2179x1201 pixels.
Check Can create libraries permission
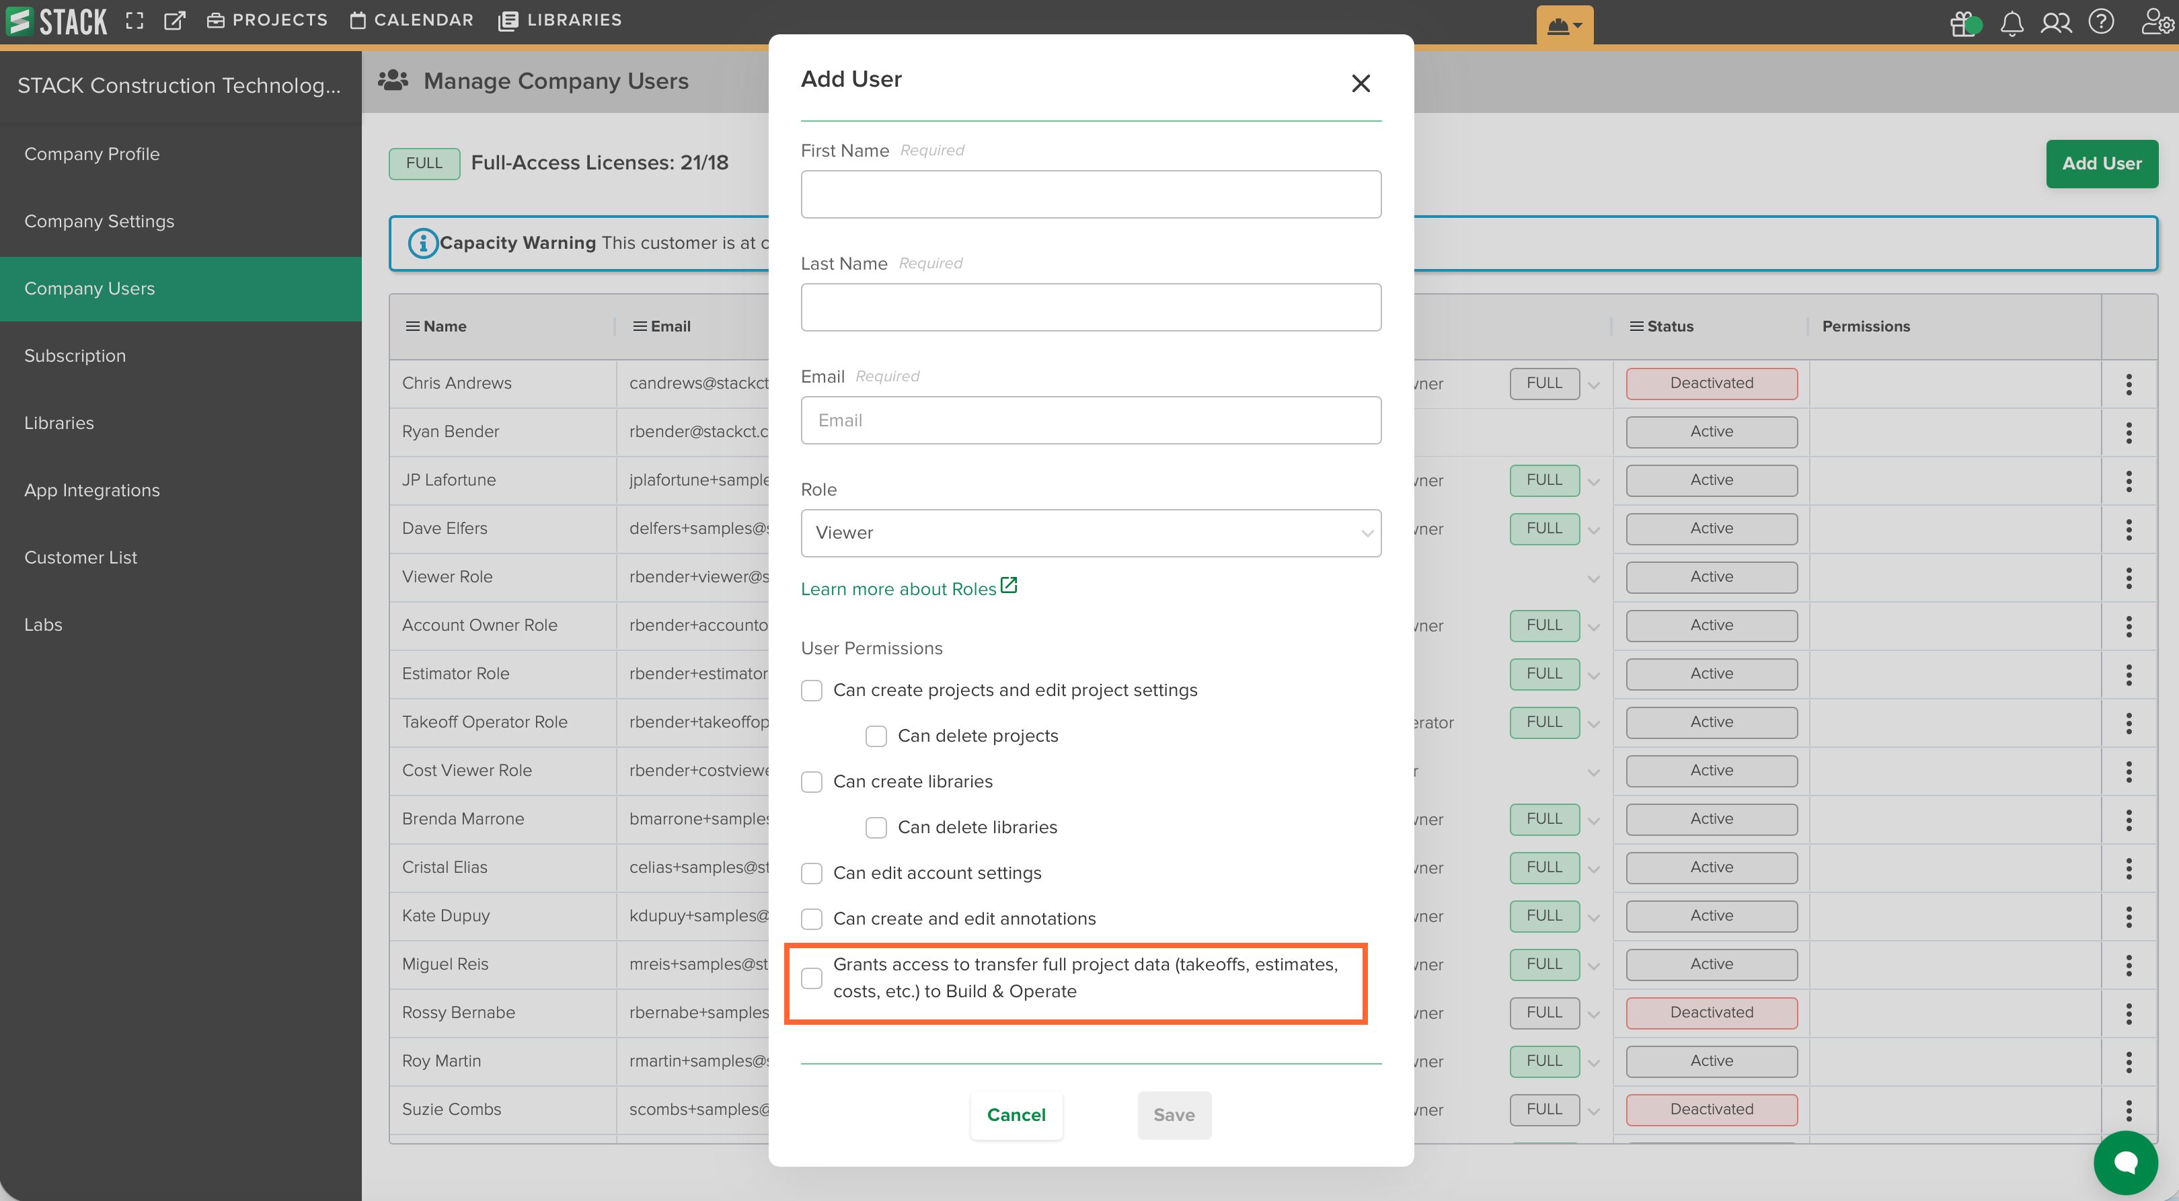pyautogui.click(x=811, y=781)
